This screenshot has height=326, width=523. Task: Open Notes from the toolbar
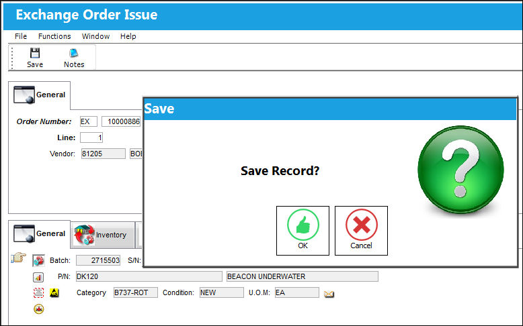[74, 58]
